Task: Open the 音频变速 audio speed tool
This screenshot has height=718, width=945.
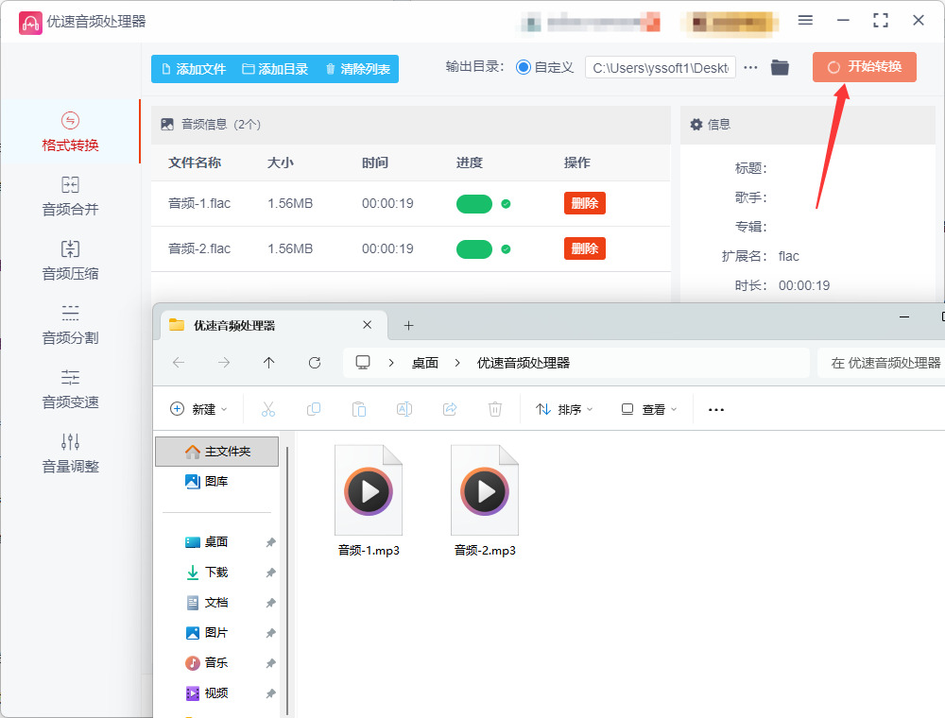Action: tap(70, 390)
